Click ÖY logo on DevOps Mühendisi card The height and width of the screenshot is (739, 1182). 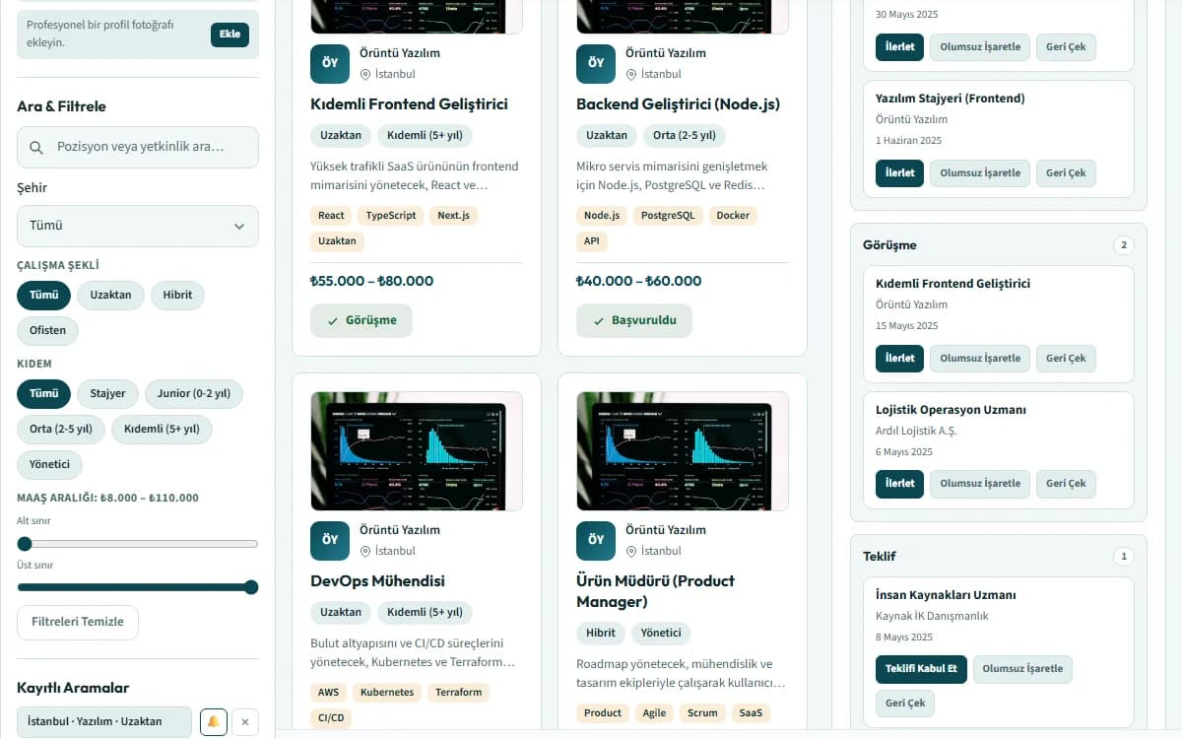[x=330, y=540]
